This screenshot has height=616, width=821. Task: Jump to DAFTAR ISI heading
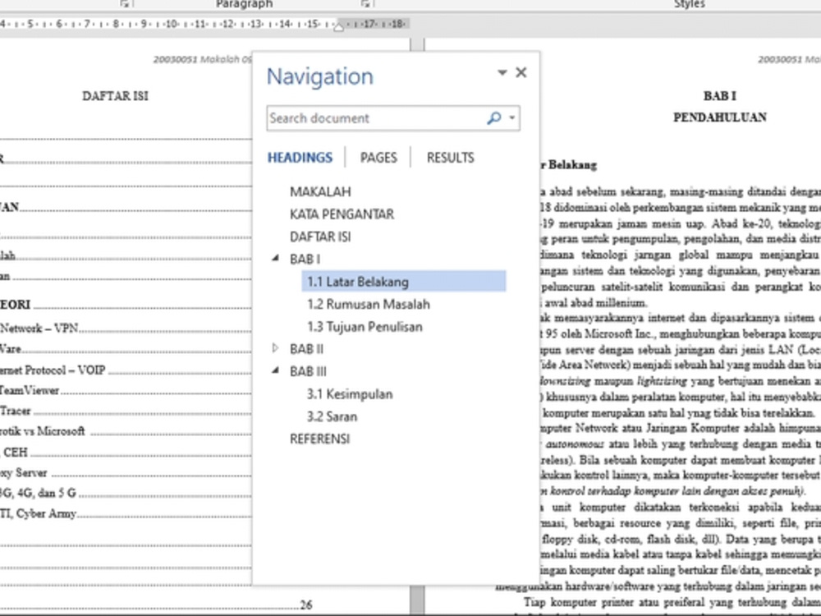pos(320,237)
